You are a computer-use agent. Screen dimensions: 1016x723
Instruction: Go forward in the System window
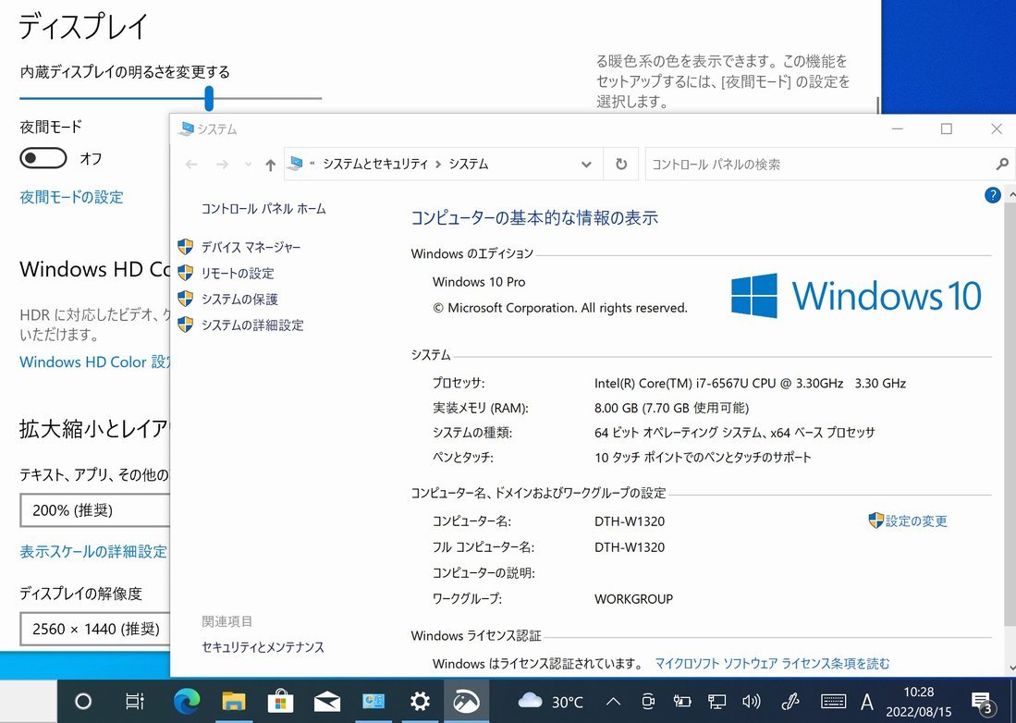[x=222, y=165]
